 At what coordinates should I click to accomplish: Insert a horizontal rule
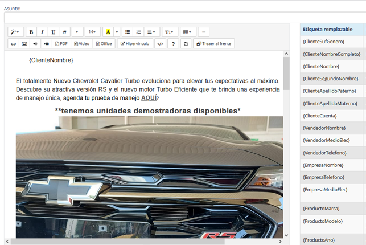(x=204, y=32)
